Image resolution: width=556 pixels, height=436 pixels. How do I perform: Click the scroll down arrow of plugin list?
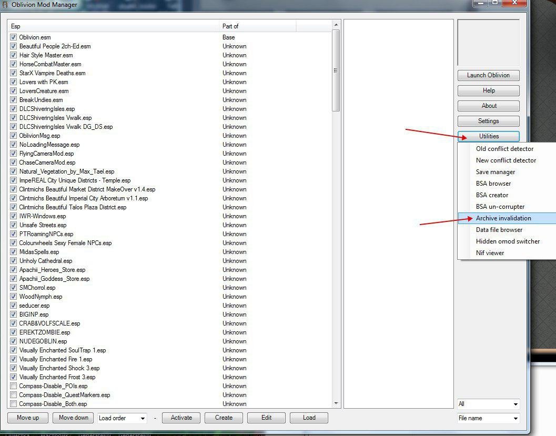(336, 403)
